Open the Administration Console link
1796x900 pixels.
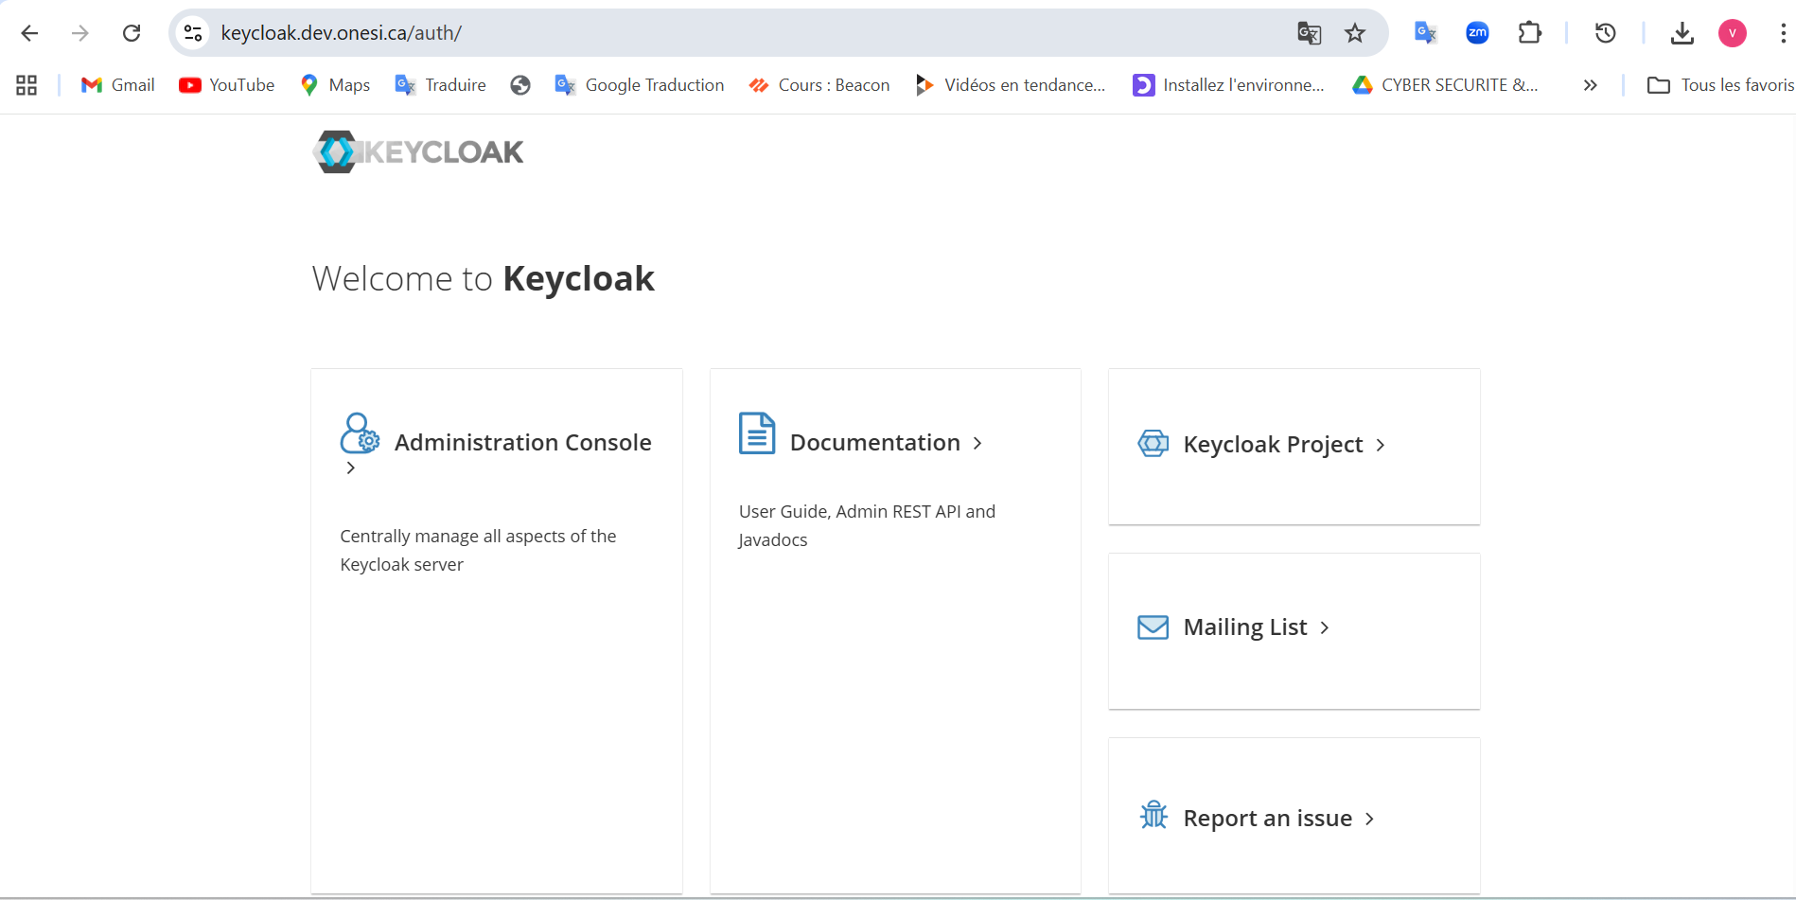pos(522,443)
